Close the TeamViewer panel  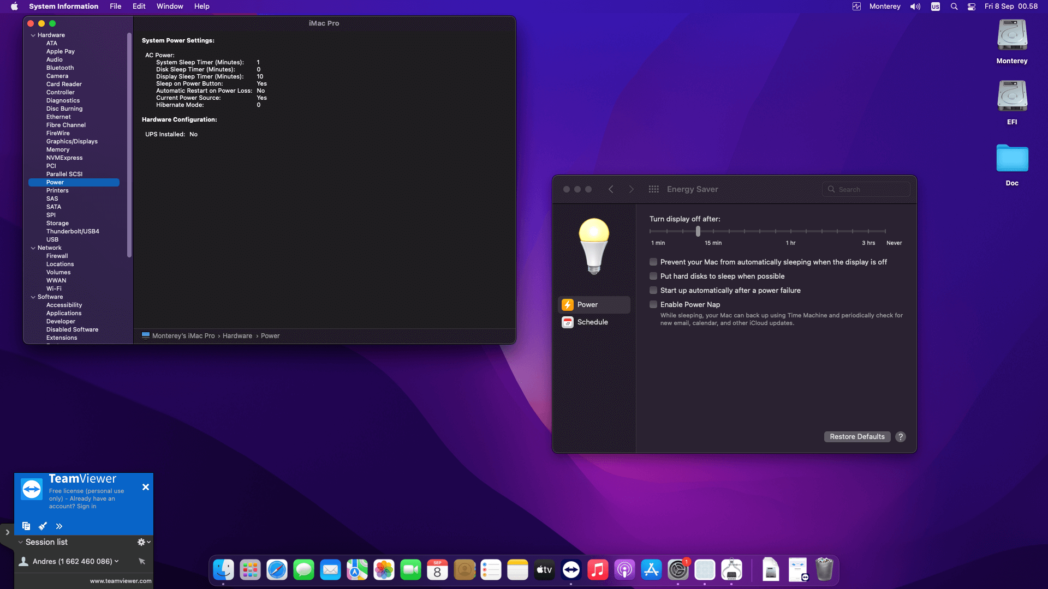coord(146,487)
